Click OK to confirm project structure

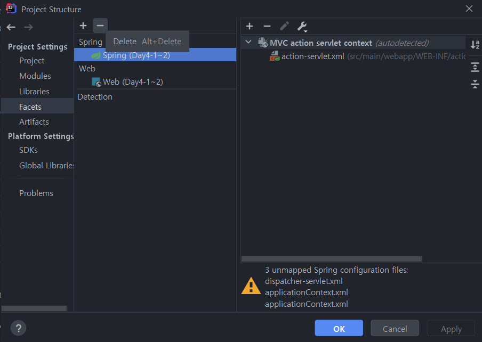(x=339, y=328)
